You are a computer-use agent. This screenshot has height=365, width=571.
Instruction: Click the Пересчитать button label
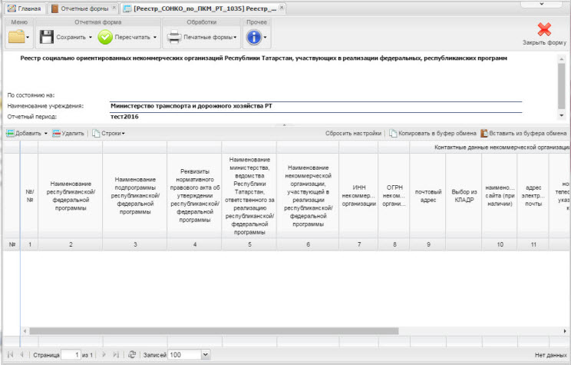(x=132, y=37)
